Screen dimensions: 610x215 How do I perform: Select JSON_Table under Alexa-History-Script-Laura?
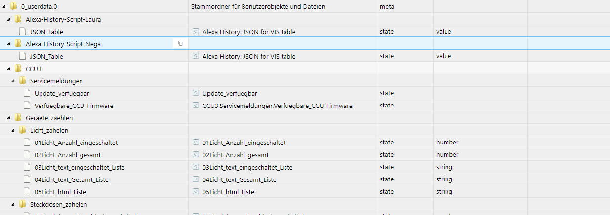click(46, 32)
